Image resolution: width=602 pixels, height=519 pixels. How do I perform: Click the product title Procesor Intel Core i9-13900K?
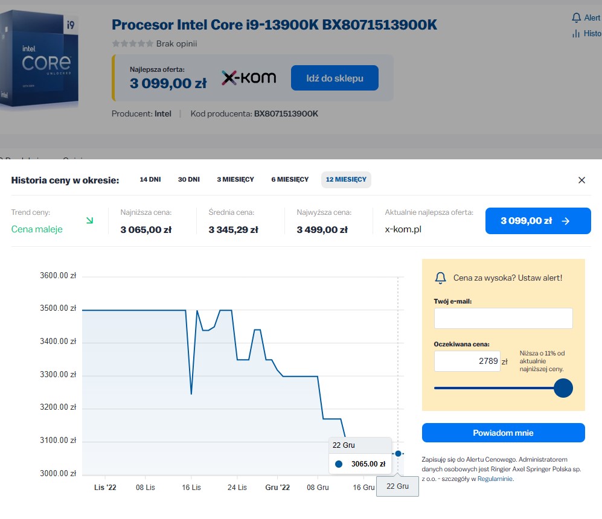click(274, 25)
